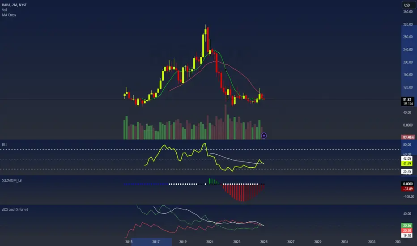Click the red ADX value 20.10
Viewport: 417px width, 246px height.
(407, 231)
